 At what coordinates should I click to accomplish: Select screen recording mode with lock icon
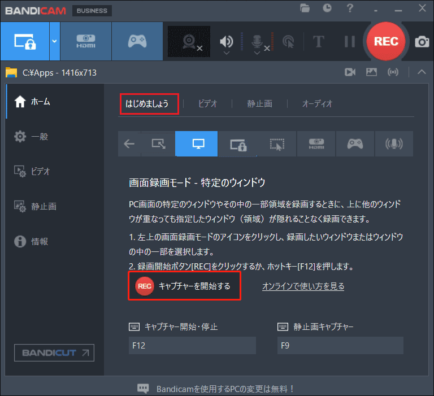point(25,41)
